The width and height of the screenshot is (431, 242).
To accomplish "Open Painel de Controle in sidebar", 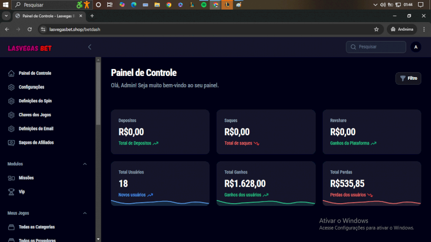I will pos(35,73).
